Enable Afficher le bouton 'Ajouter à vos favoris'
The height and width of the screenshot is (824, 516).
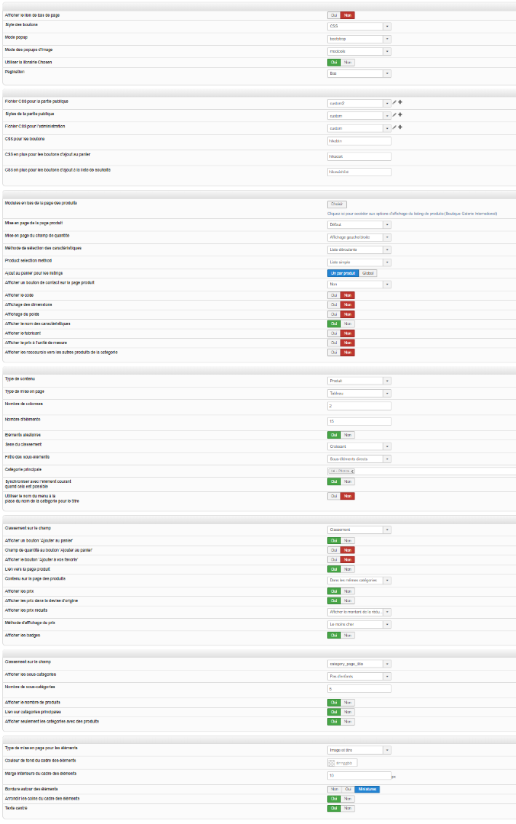334,560
